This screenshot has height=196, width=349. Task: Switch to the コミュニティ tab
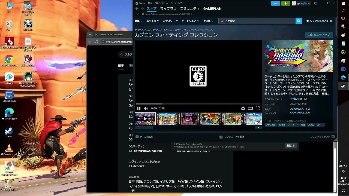190,9
